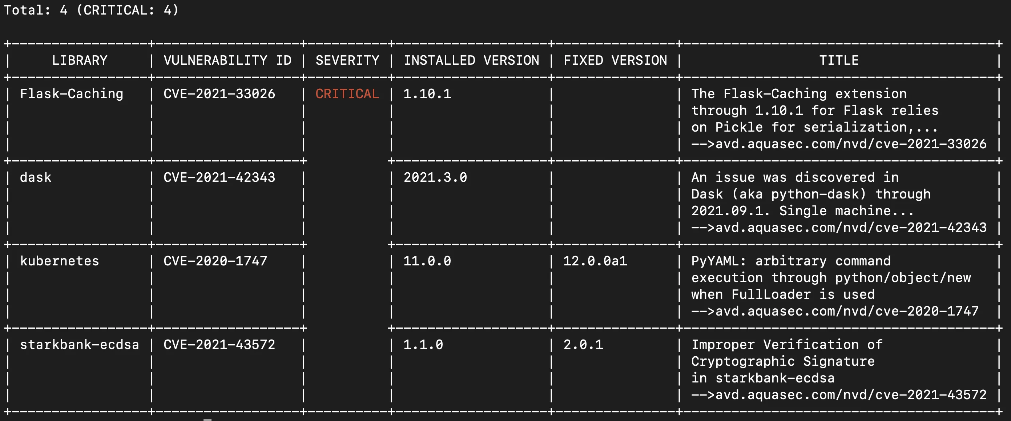Click 'Cryptographic Signature' line
This screenshot has width=1011, height=421.
pos(783,361)
